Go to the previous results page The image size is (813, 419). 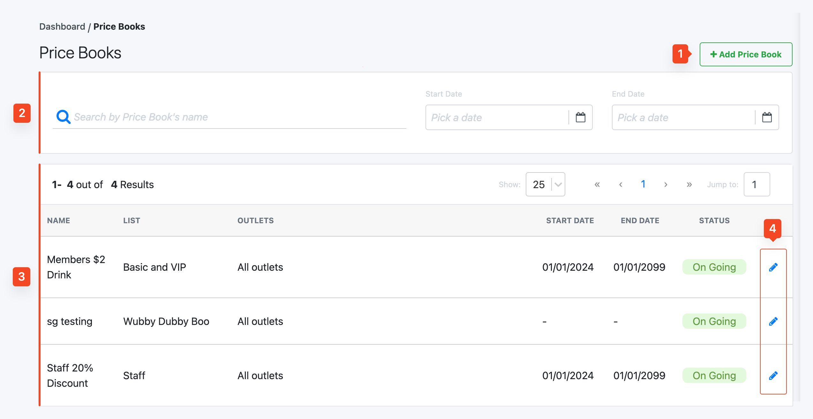tap(621, 185)
